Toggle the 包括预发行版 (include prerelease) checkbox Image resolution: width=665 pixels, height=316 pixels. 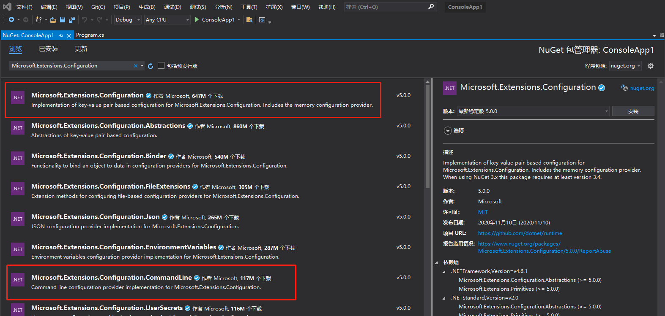coord(161,65)
